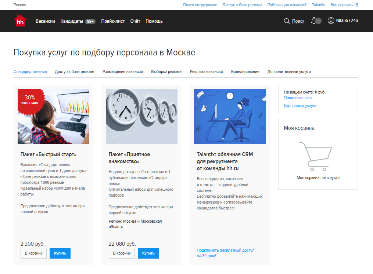Open the Прайс-лист menu item

113,21
